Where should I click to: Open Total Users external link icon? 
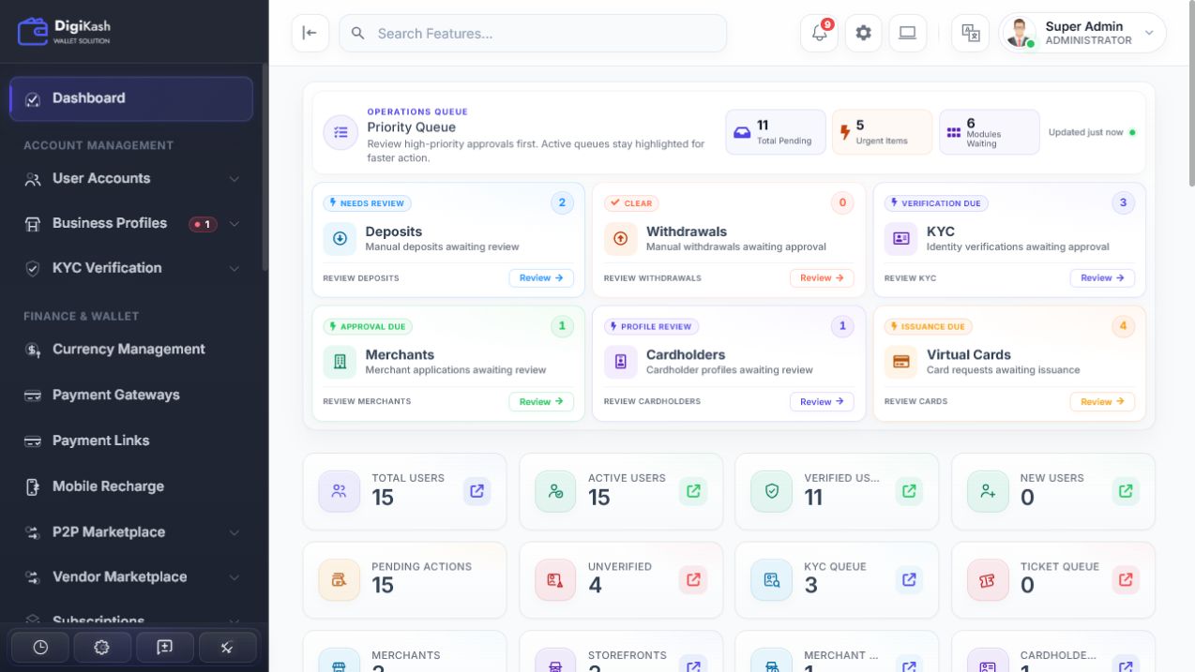pos(477,491)
